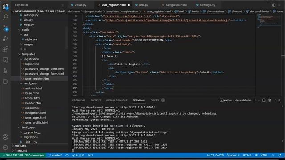285x160 pixels.
Task: Open articles.html in file tree
Action: pos(34,88)
